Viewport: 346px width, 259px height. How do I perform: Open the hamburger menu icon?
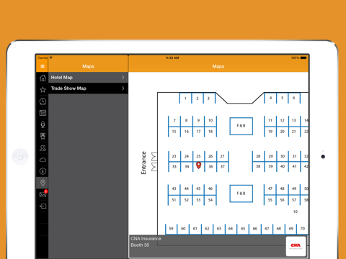43,66
